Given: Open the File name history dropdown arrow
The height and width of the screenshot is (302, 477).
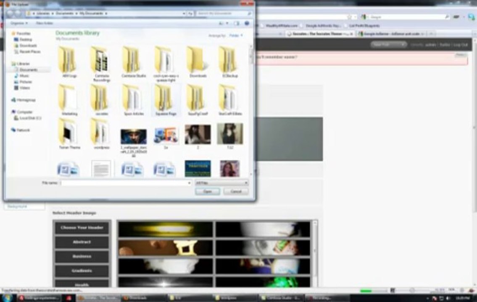Looking at the screenshot, I should click(189, 183).
